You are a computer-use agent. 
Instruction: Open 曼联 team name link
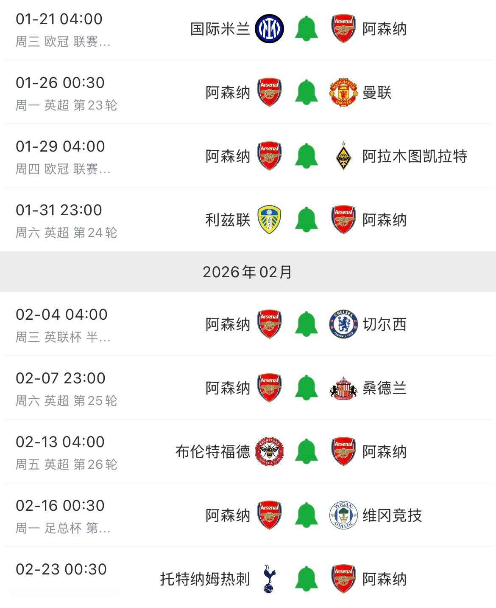point(376,93)
